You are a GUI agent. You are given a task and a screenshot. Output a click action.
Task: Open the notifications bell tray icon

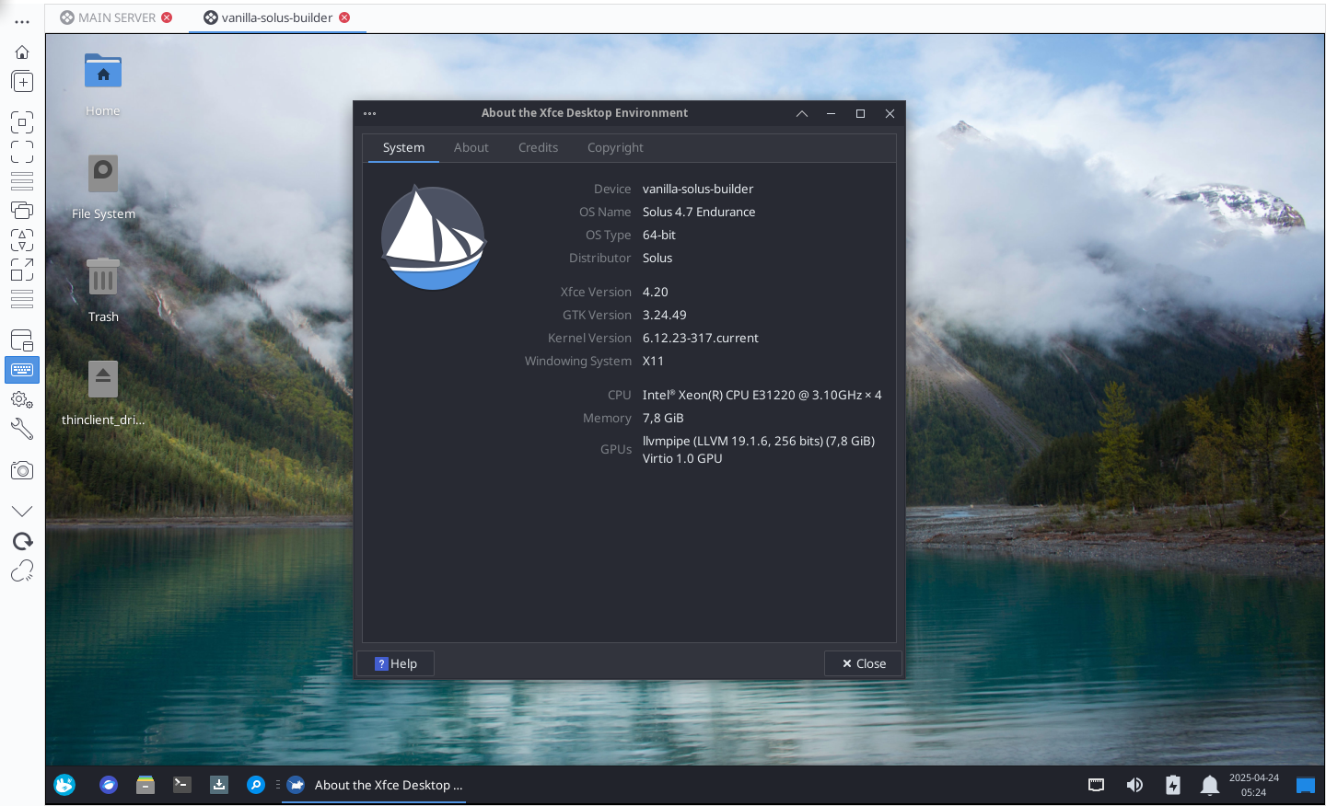(x=1210, y=785)
